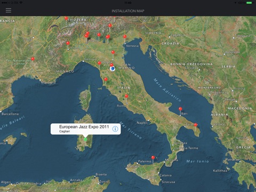Tap the Biserta city label
The height and width of the screenshot is (192, 256).
(x=101, y=174)
